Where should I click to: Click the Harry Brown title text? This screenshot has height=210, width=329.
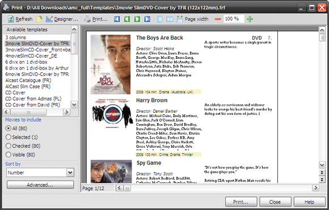click(x=151, y=100)
